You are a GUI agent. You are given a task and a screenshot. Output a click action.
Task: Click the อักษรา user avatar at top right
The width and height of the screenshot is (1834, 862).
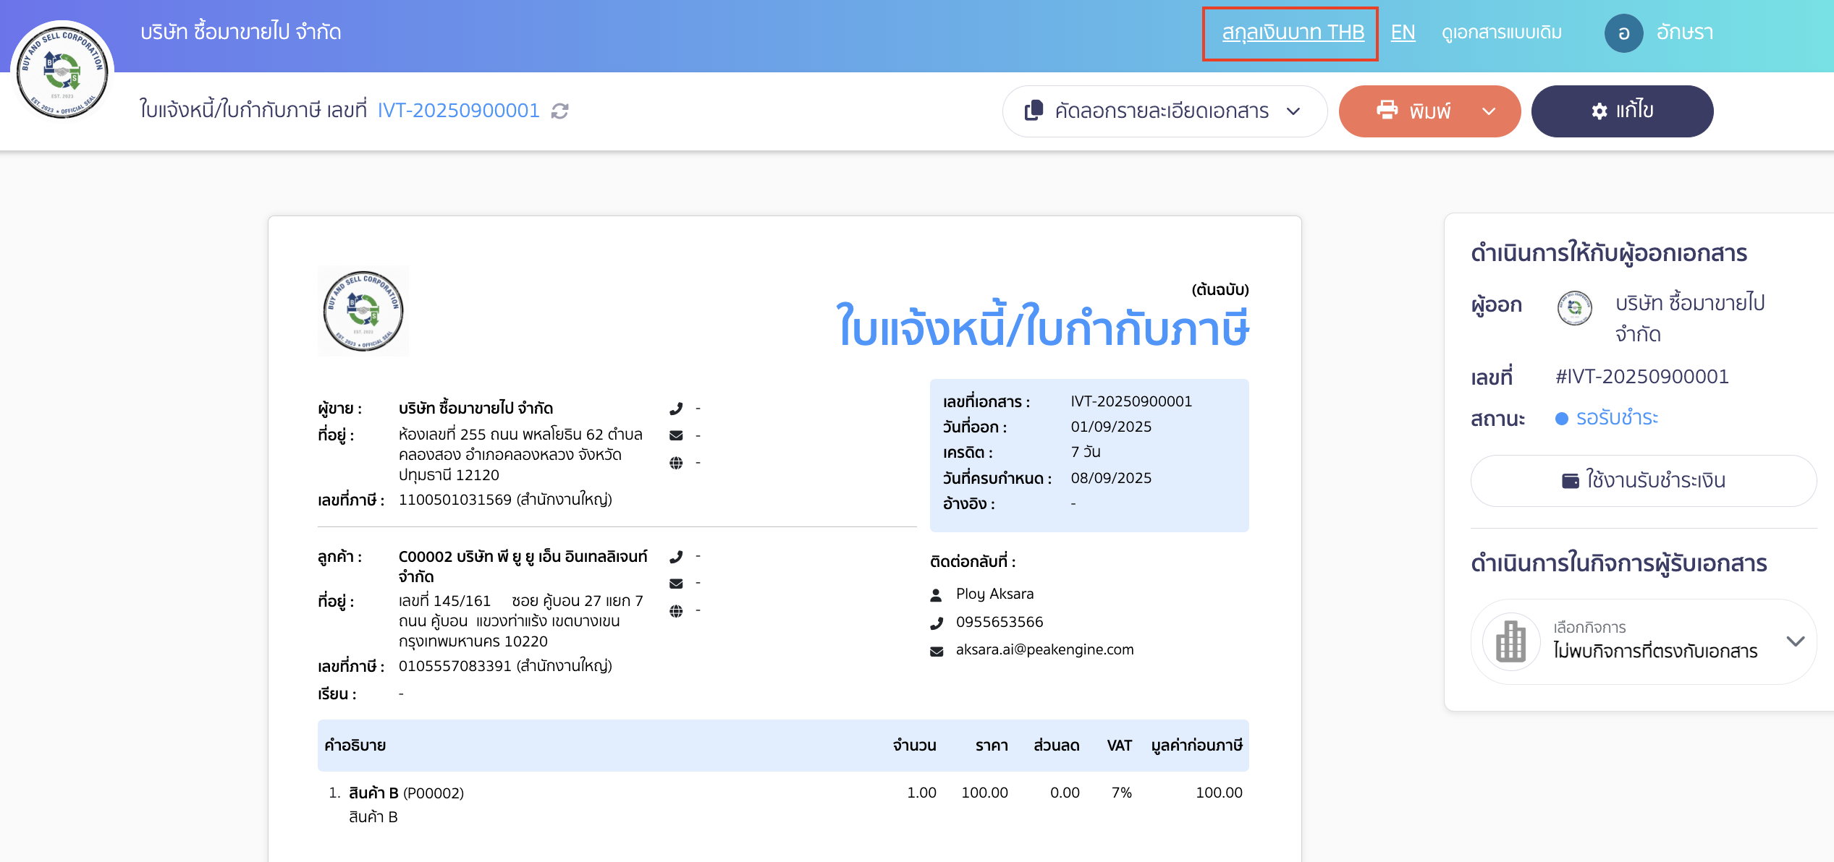(x=1624, y=32)
